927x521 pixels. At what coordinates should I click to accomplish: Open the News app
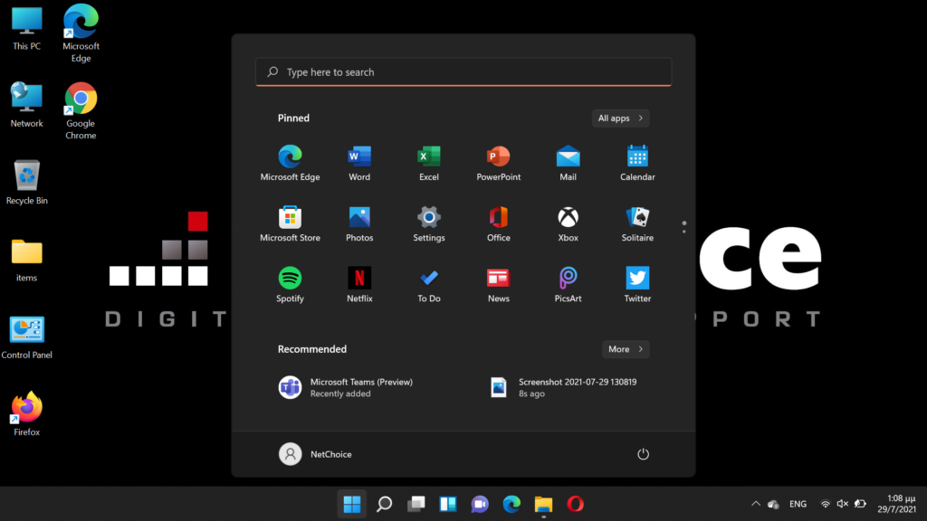499,284
